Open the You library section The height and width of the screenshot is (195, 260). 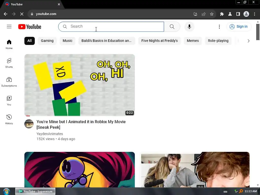pos(9,101)
